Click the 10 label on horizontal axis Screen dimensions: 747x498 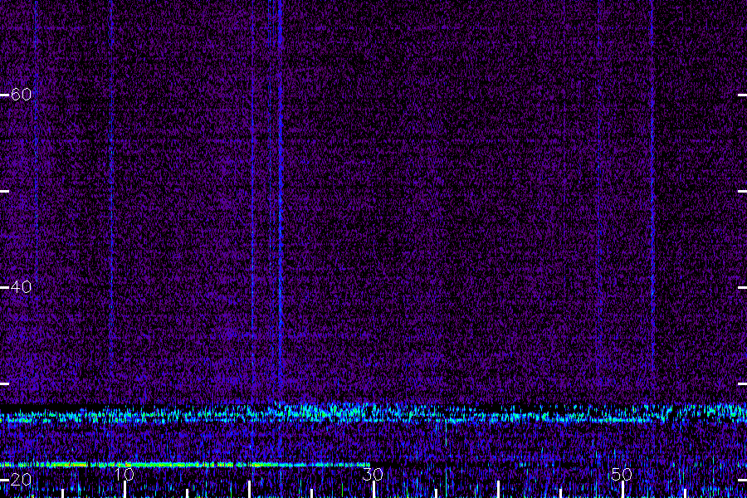(124, 474)
